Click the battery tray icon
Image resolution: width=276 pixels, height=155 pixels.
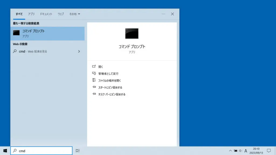point(236,151)
